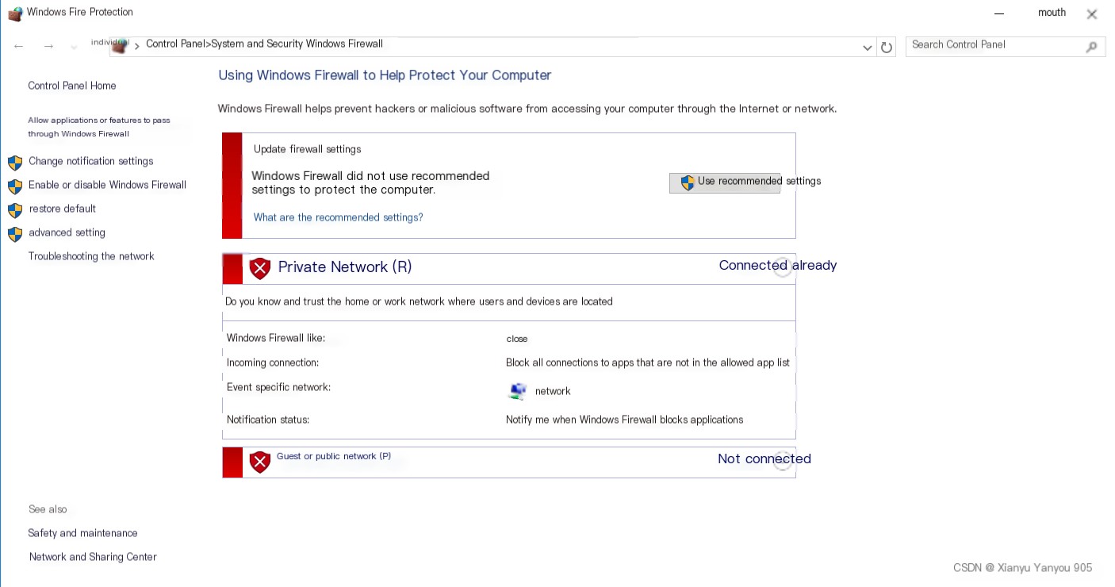Click the magnifier icon in Search Control Panel
1115x587 pixels.
point(1091,47)
